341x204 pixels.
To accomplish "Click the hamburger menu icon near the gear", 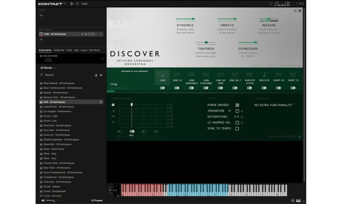I will point(295,10).
